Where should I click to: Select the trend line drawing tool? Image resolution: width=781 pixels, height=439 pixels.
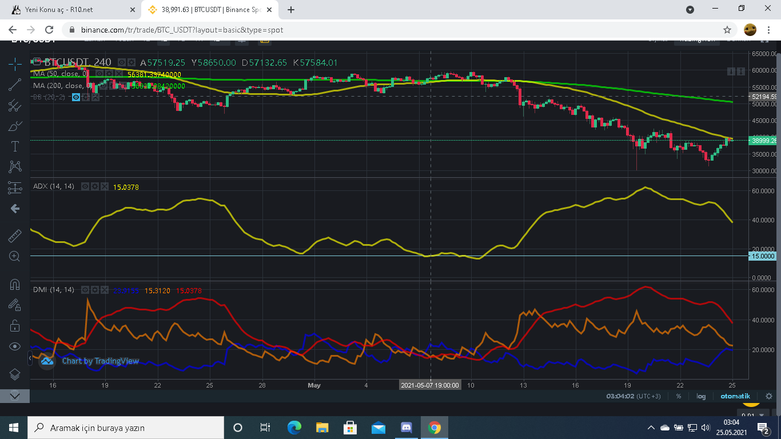pyautogui.click(x=15, y=85)
